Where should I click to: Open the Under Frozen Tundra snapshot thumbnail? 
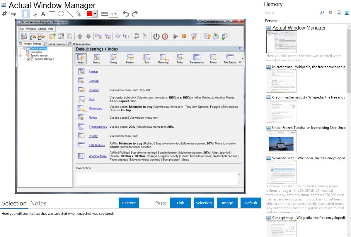point(281,142)
